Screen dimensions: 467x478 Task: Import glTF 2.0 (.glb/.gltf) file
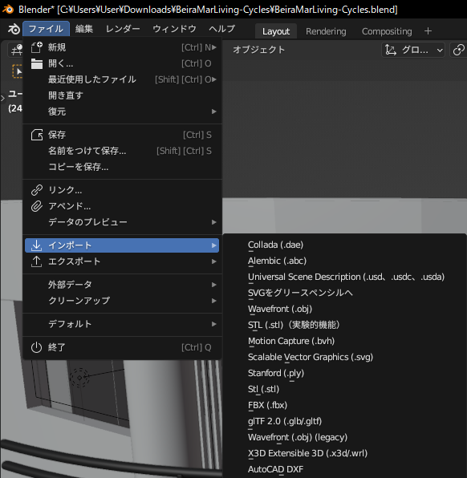345,421
